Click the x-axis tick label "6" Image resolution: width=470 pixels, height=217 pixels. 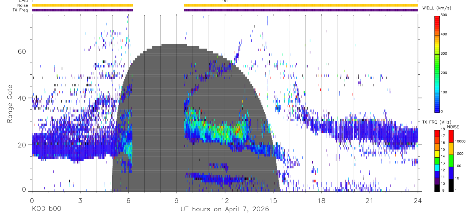[x=128, y=201]
